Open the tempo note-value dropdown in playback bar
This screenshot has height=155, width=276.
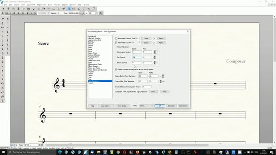click(82, 13)
